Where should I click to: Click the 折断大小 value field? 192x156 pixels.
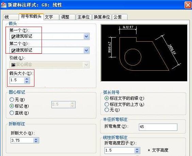point(22,140)
